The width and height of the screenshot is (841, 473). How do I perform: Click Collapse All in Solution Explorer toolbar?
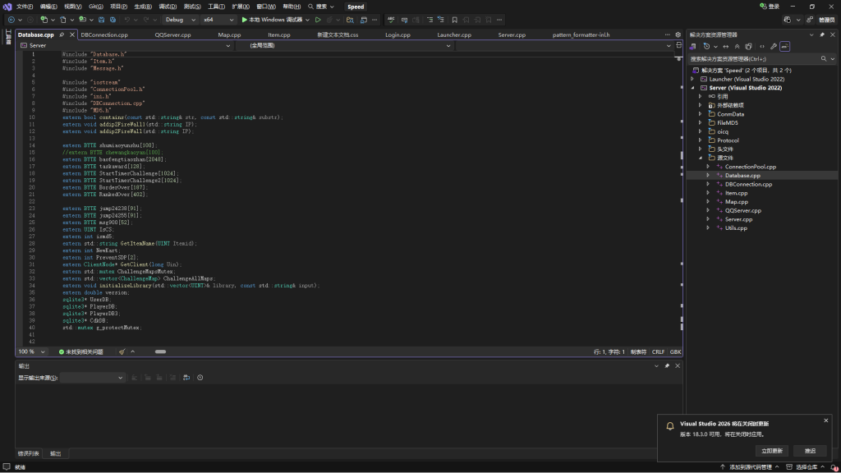click(736, 47)
